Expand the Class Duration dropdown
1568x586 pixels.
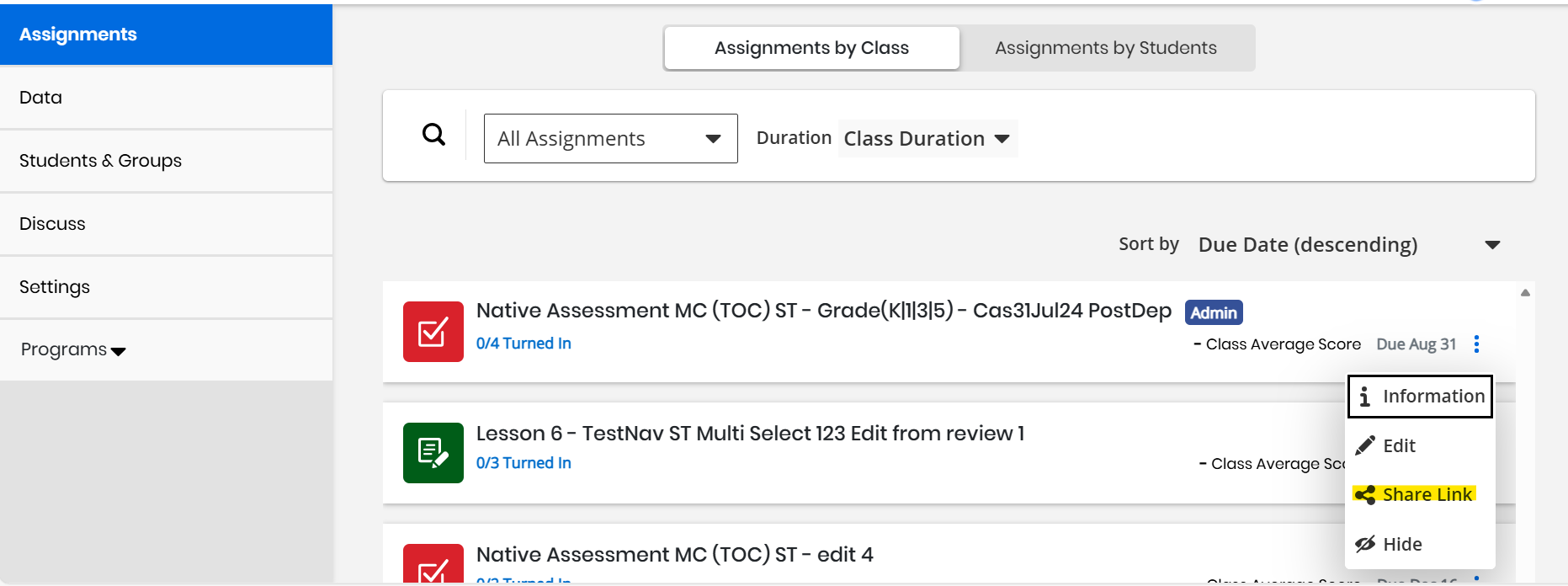pyautogui.click(x=927, y=139)
